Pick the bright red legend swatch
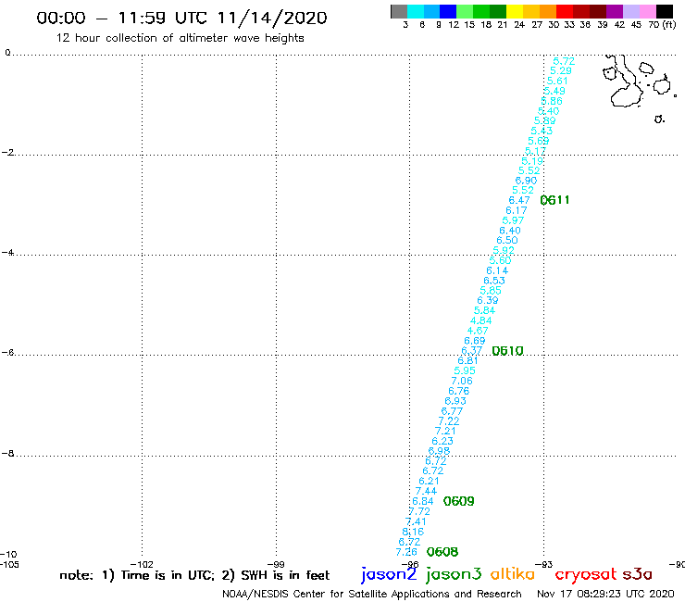685x602 pixels. pos(565,11)
